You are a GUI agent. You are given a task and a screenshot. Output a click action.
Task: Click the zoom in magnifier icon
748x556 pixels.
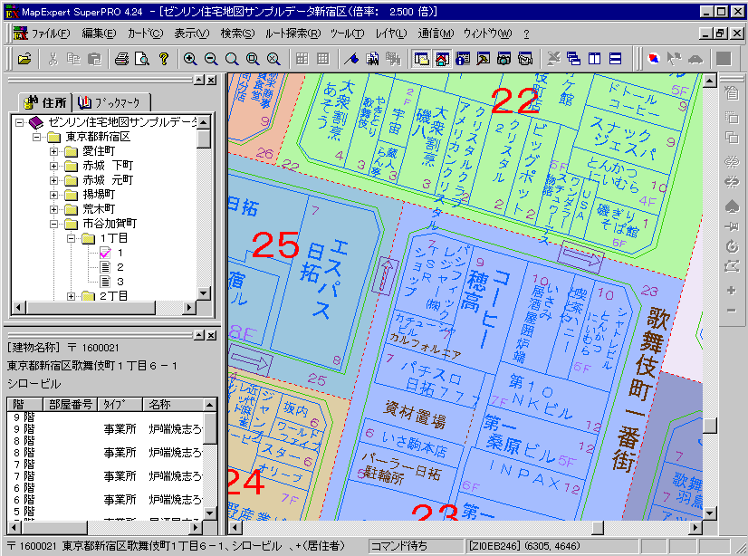click(x=190, y=59)
